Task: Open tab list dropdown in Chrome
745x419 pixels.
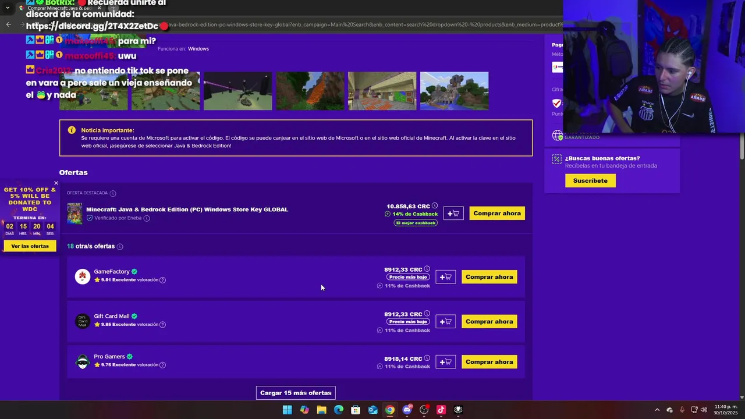Action: (8, 8)
